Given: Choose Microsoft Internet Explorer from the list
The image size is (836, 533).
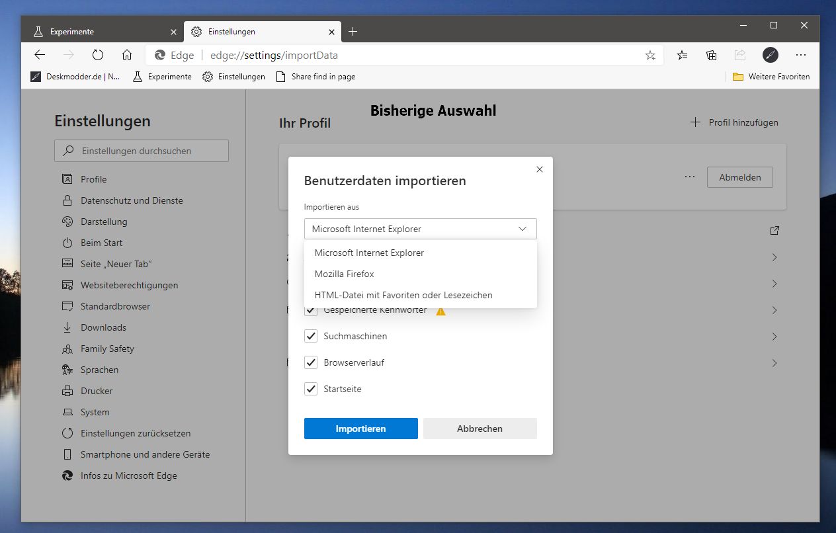Looking at the screenshot, I should [x=421, y=253].
